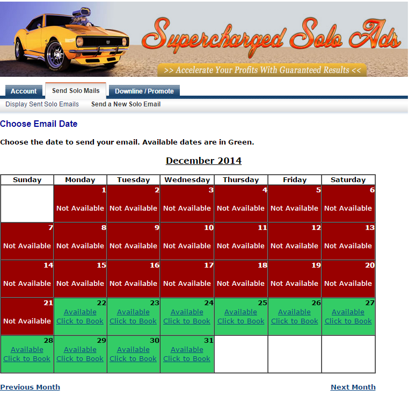Click the Choose Email Date heading
The image size is (409, 396).
point(39,124)
